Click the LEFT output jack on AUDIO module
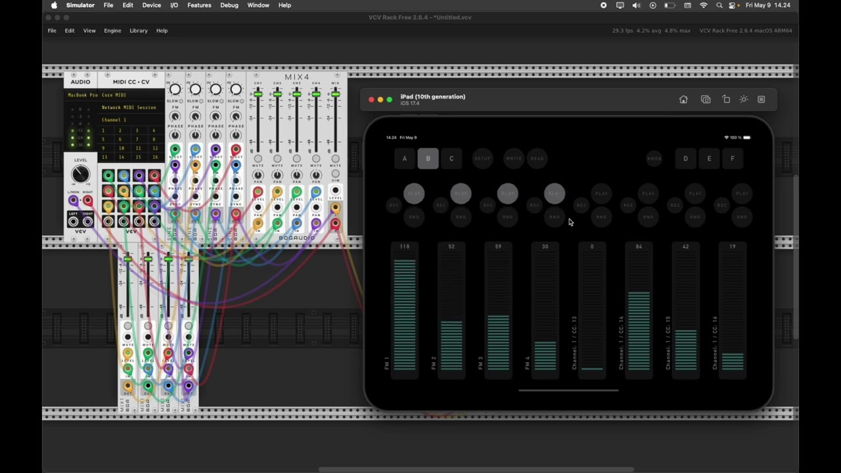Viewport: 841px width, 473px height. (x=74, y=221)
